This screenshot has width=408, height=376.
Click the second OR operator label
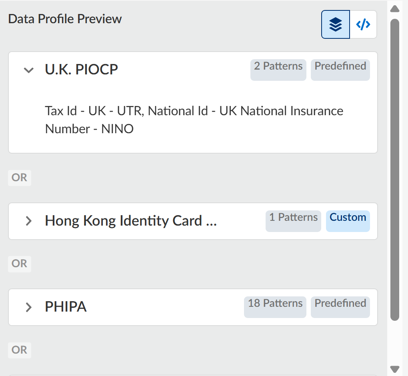tap(20, 264)
